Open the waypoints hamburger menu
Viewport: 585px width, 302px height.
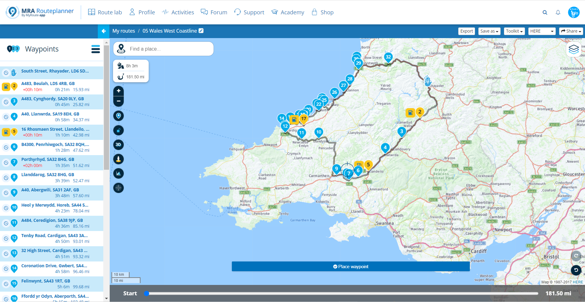coord(96,49)
